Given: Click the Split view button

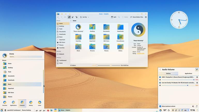Looking at the screenshot, I should [x=114, y=17].
